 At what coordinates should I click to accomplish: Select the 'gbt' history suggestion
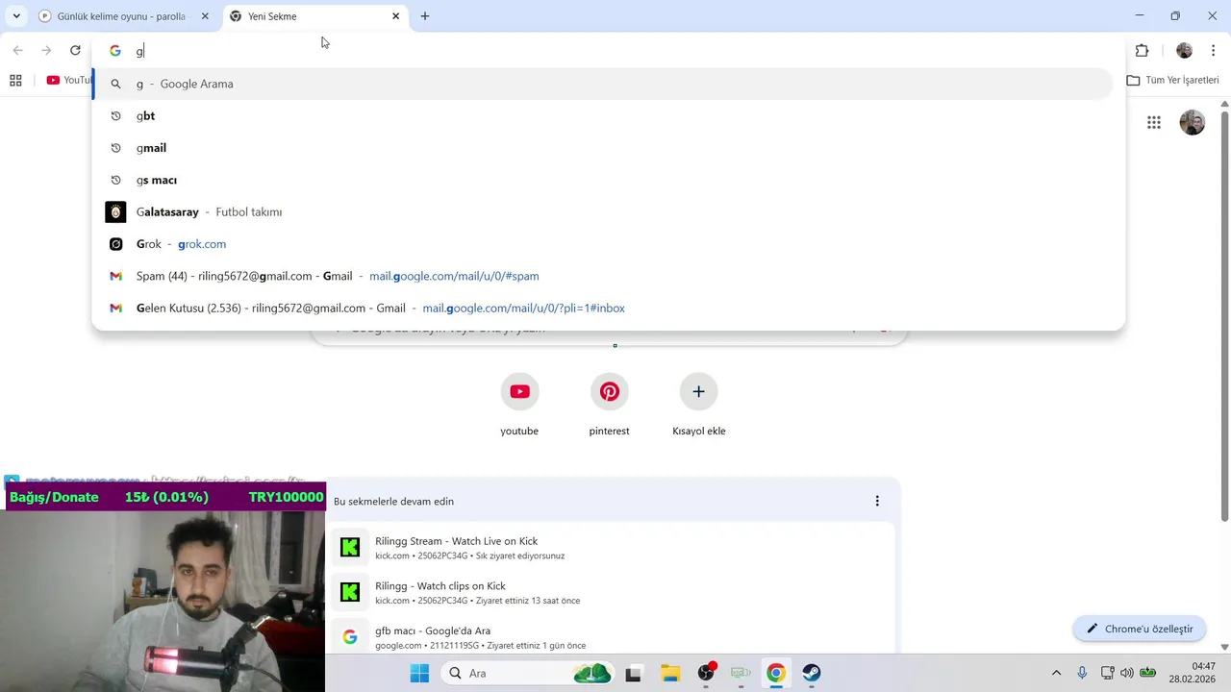[x=603, y=115]
